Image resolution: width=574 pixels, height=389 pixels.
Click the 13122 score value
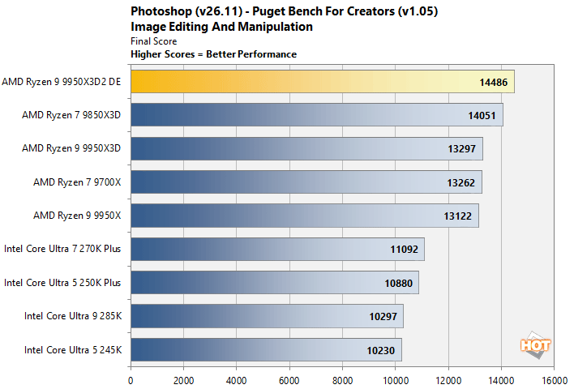tap(457, 216)
